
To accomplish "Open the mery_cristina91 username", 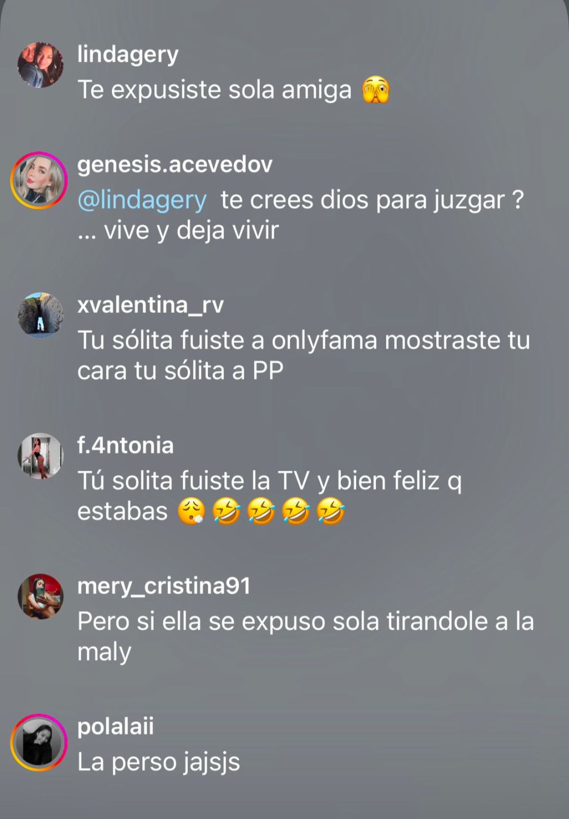I will (164, 586).
